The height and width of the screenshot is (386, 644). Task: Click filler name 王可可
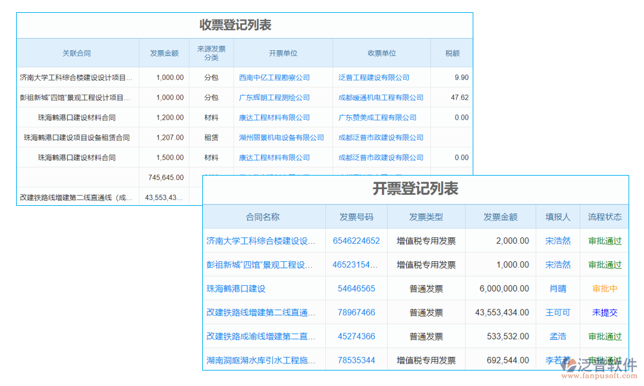point(558,312)
